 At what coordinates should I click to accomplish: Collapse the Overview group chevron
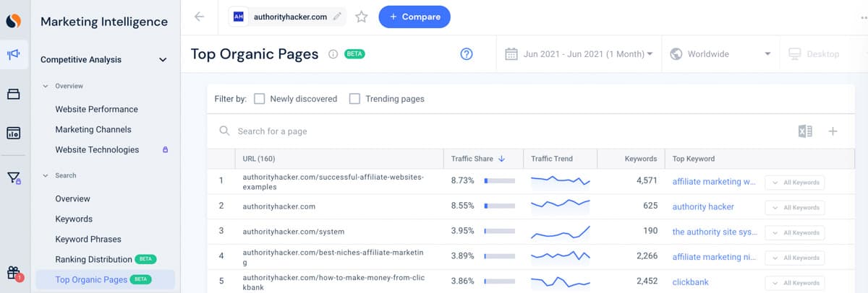coord(46,86)
